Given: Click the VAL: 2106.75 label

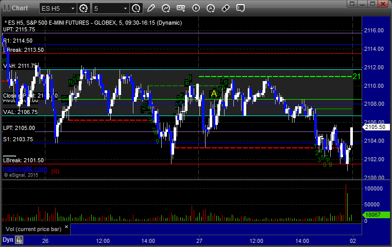Looking at the screenshot, I should [x=20, y=112].
